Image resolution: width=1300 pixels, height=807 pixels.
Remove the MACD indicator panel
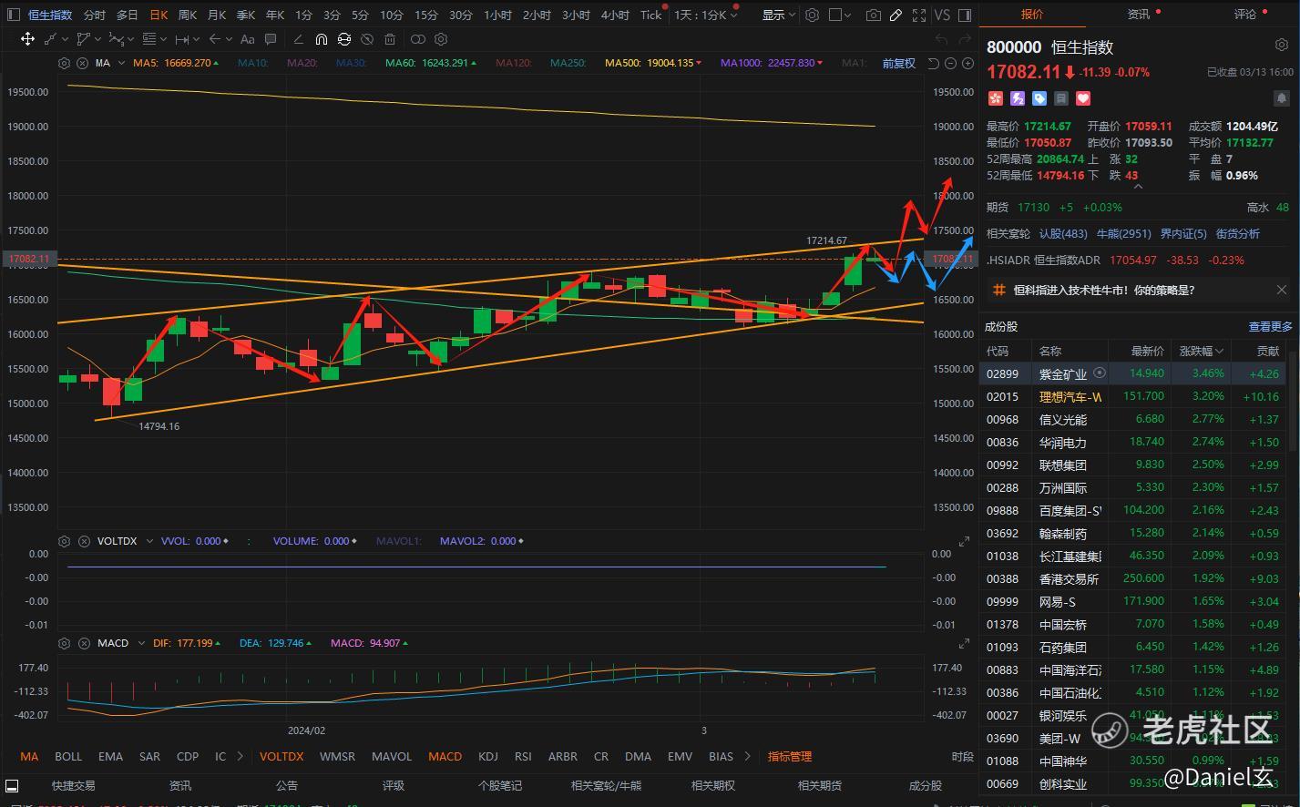pos(84,643)
